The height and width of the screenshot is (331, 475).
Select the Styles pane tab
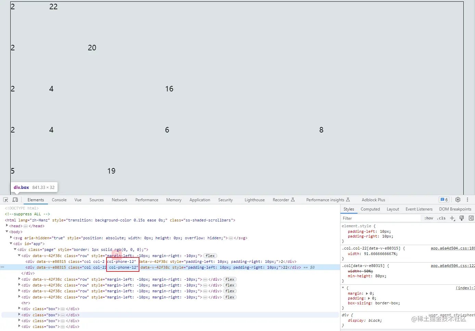[349, 209]
